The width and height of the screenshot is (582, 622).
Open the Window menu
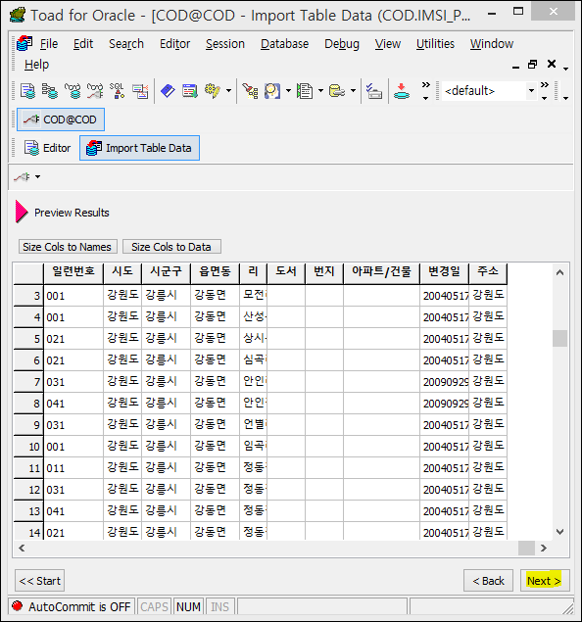tap(492, 44)
